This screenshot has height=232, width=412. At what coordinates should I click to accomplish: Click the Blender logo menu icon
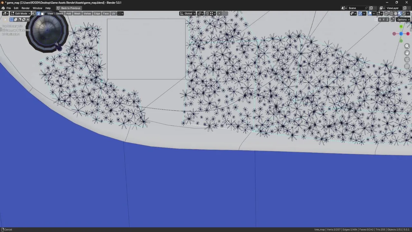coord(3,8)
